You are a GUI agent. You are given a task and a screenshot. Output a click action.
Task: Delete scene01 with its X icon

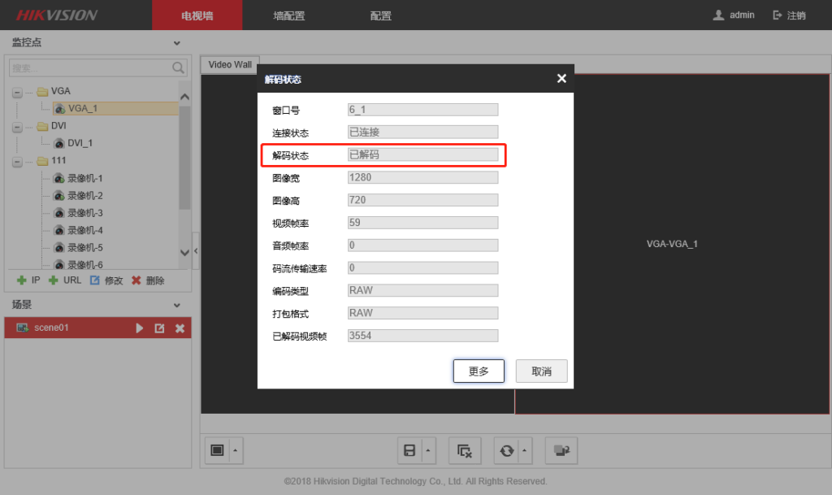click(179, 328)
